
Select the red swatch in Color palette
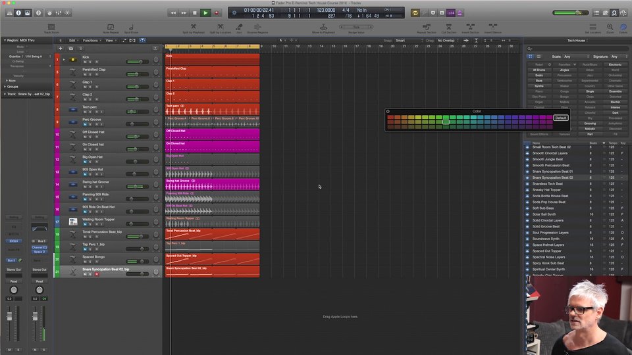point(390,118)
